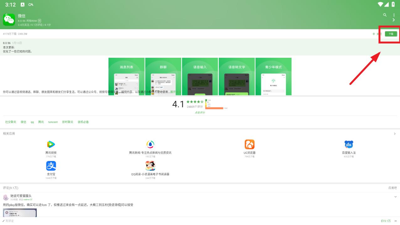The height and width of the screenshot is (225, 400).
Task: Expand the full description text link
Action: tap(176, 92)
